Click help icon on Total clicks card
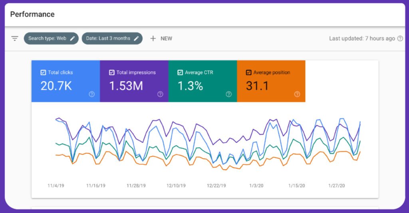 click(92, 94)
